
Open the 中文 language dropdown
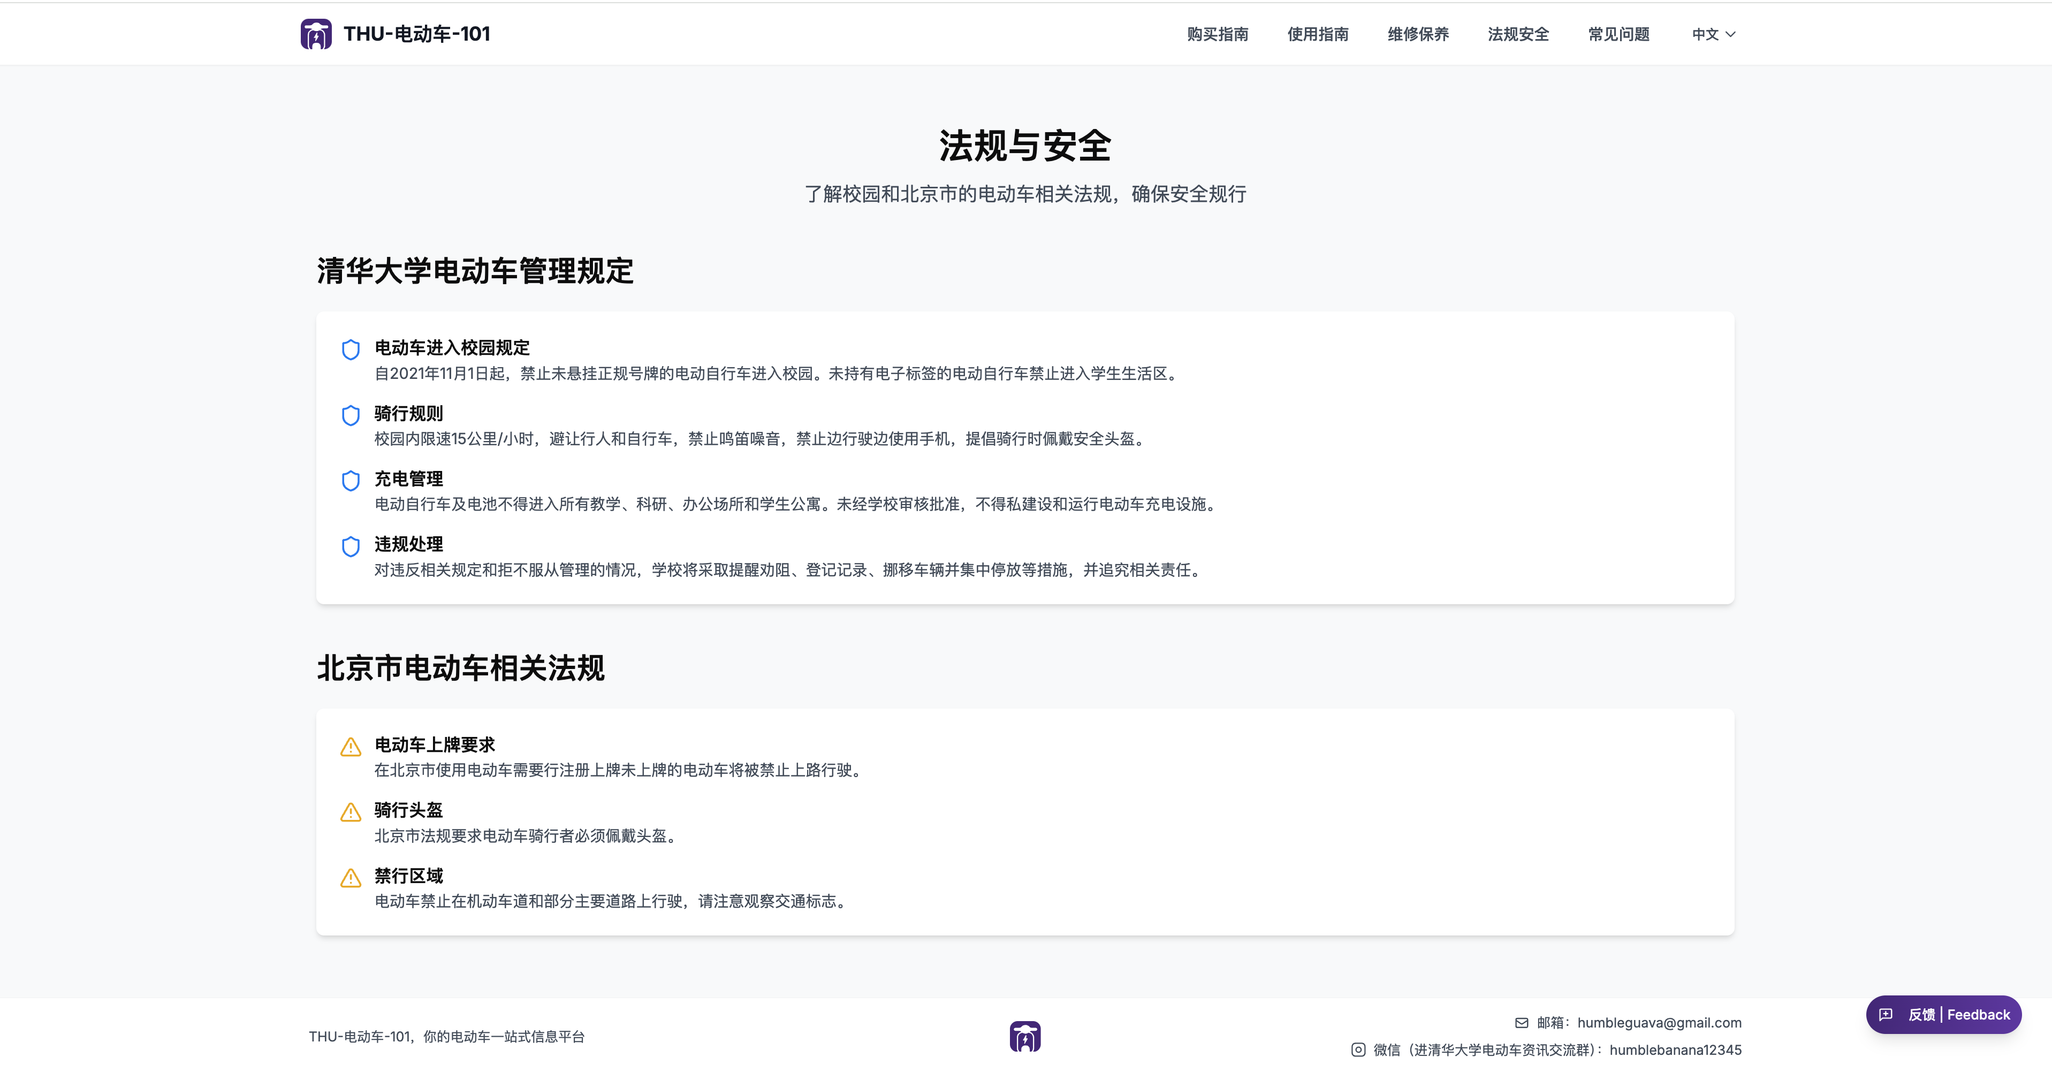(x=1713, y=34)
